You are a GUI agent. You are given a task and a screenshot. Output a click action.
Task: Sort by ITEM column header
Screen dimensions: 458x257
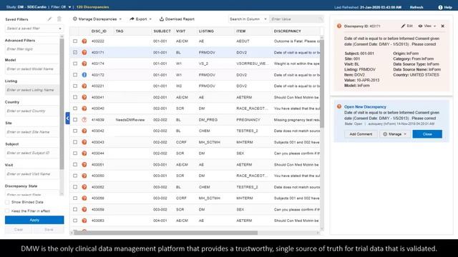point(241,31)
